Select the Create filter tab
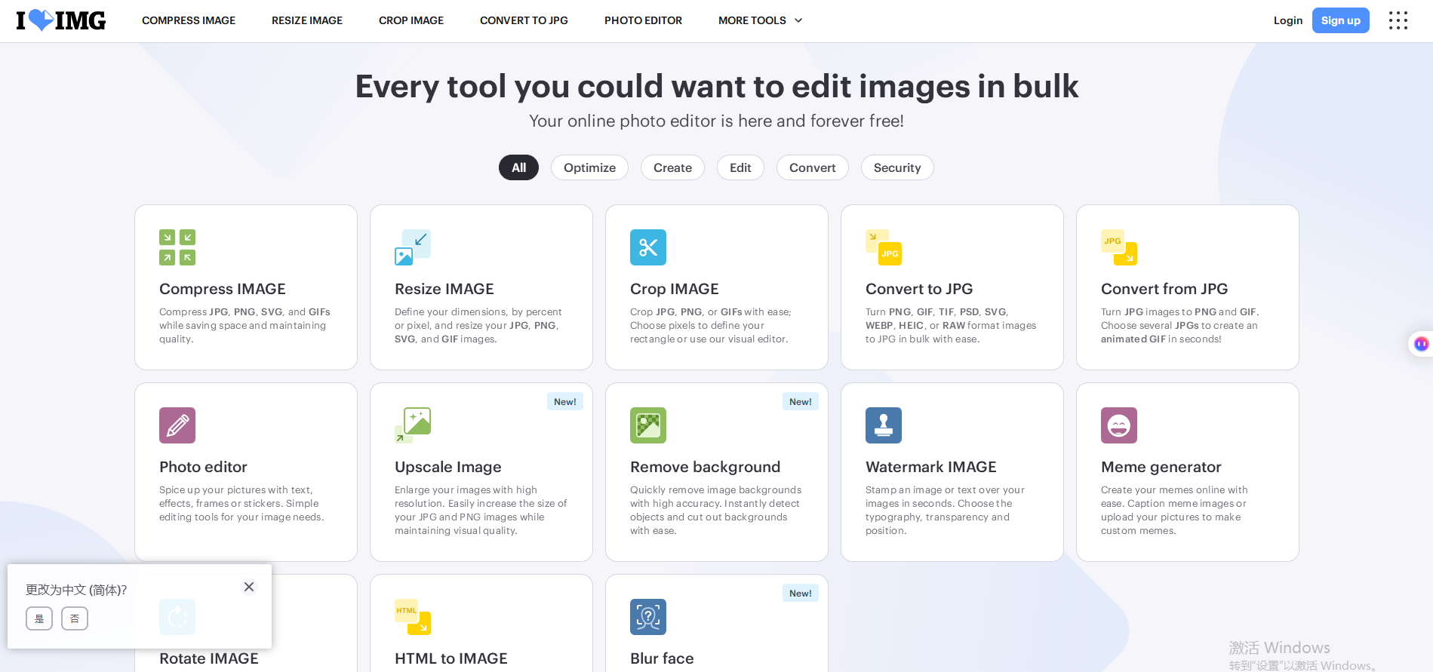 672,167
